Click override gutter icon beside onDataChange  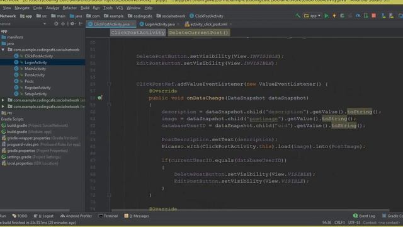100,98
